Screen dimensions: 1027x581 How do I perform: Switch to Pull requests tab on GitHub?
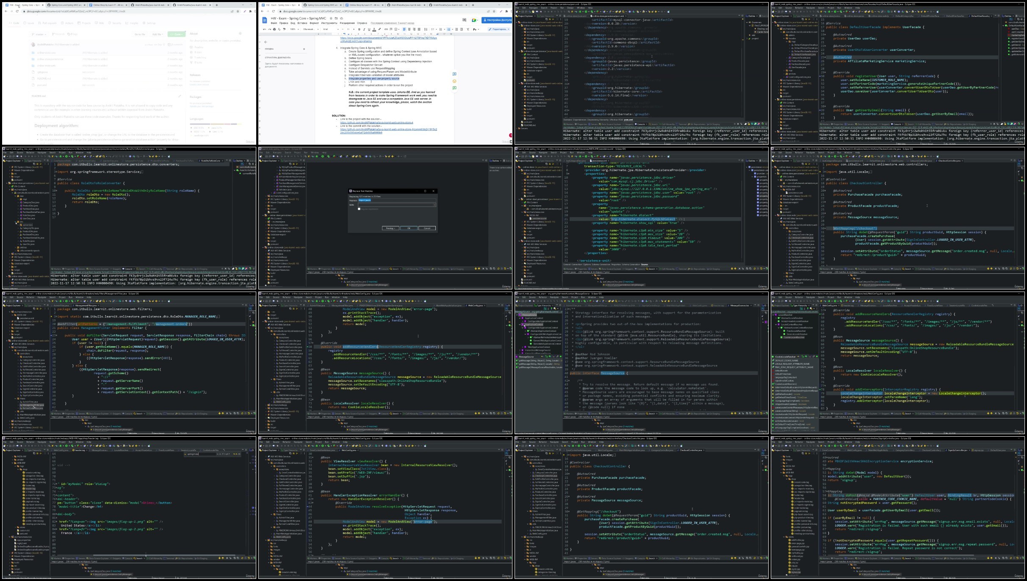click(47, 23)
